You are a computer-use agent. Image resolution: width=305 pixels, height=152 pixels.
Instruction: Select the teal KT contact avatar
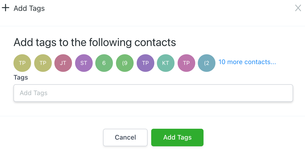tap(166, 63)
